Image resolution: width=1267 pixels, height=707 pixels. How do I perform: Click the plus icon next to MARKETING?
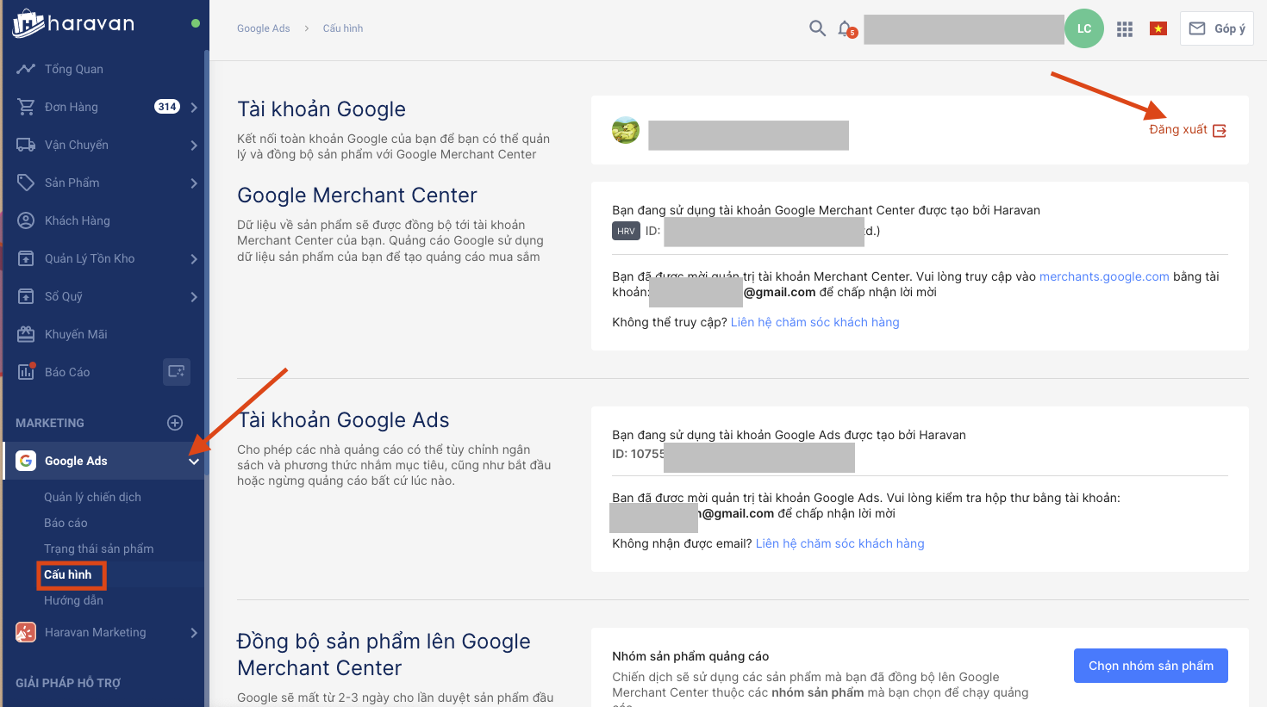click(x=175, y=423)
